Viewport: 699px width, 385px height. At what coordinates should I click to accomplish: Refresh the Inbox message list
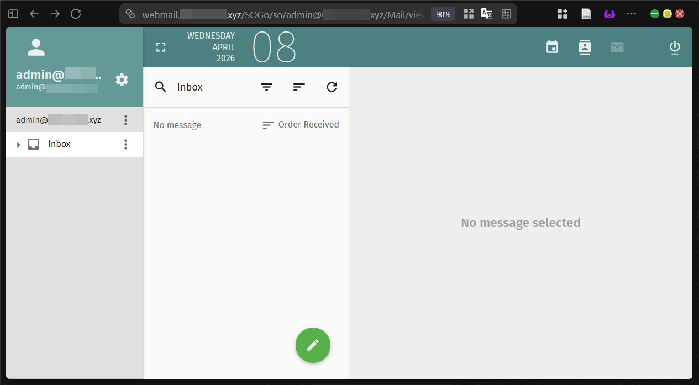click(x=332, y=87)
